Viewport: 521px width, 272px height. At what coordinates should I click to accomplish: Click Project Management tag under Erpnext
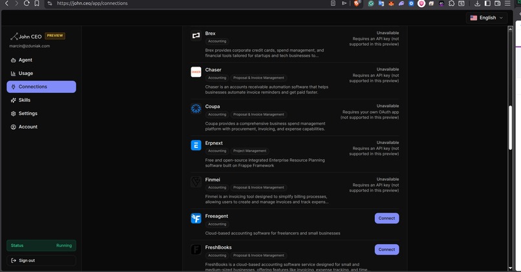pyautogui.click(x=250, y=151)
